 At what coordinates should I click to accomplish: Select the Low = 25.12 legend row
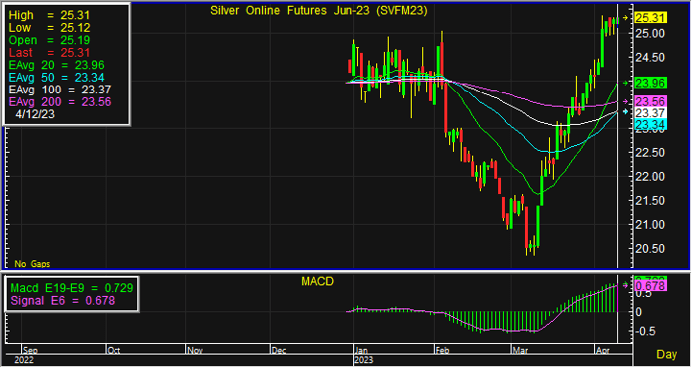(x=49, y=28)
